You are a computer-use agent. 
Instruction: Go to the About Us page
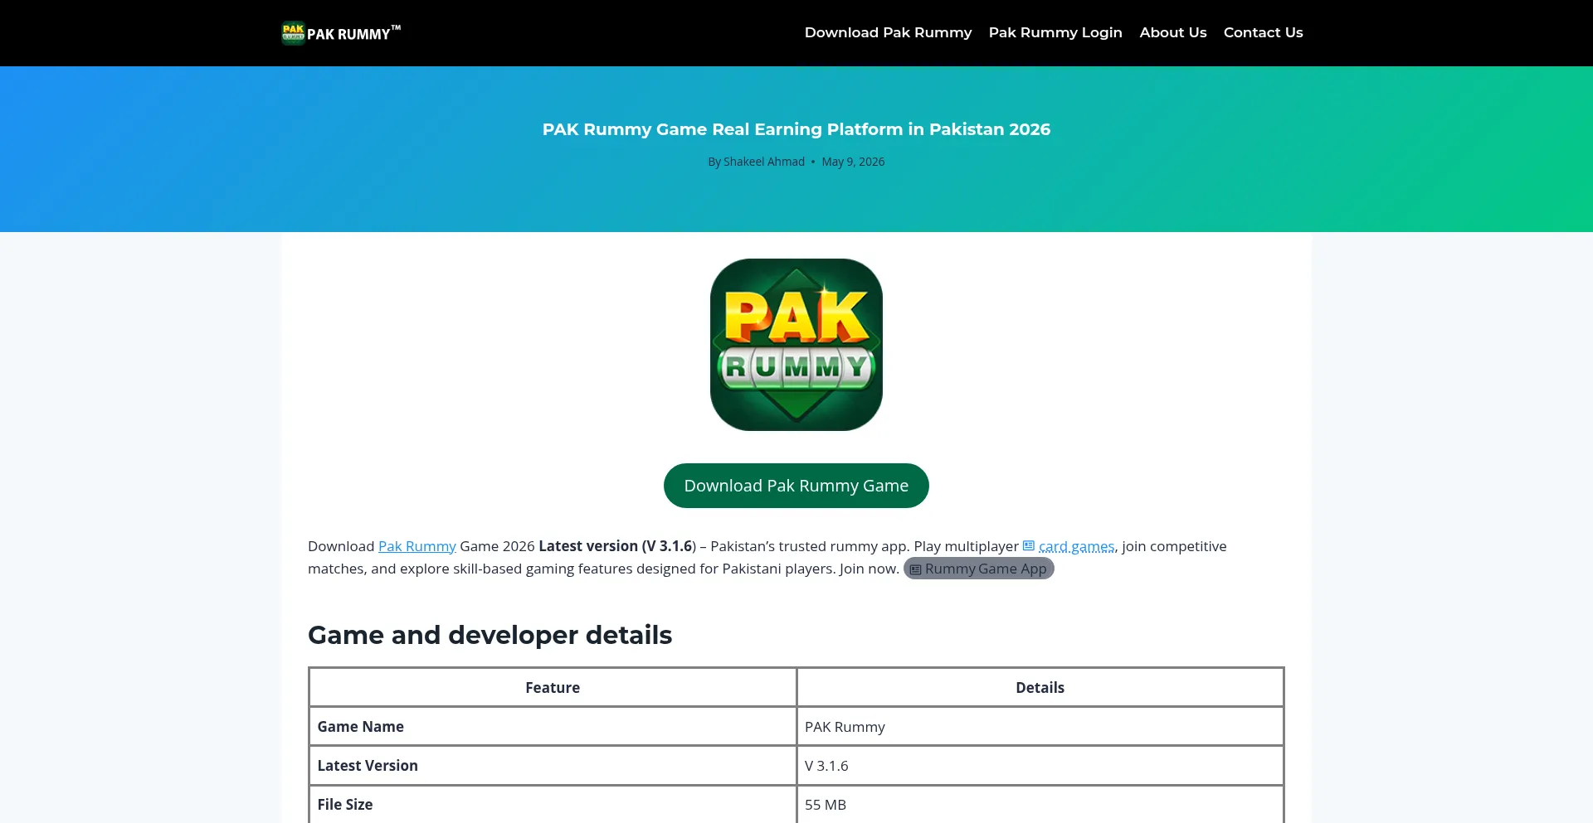tap(1172, 32)
